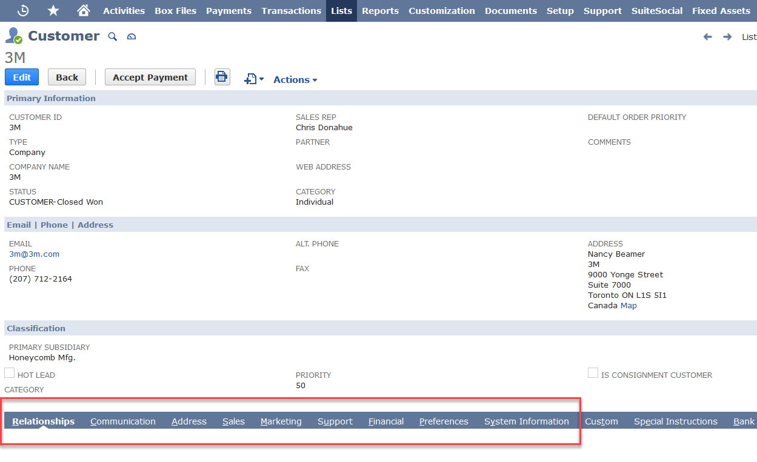
Task: Click the Honeycomb Mfg. subsidiary value
Action: click(x=42, y=358)
